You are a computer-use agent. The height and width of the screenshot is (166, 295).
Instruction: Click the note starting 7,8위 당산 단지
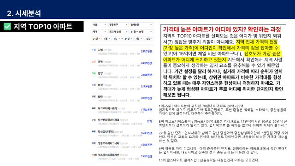[223, 137]
